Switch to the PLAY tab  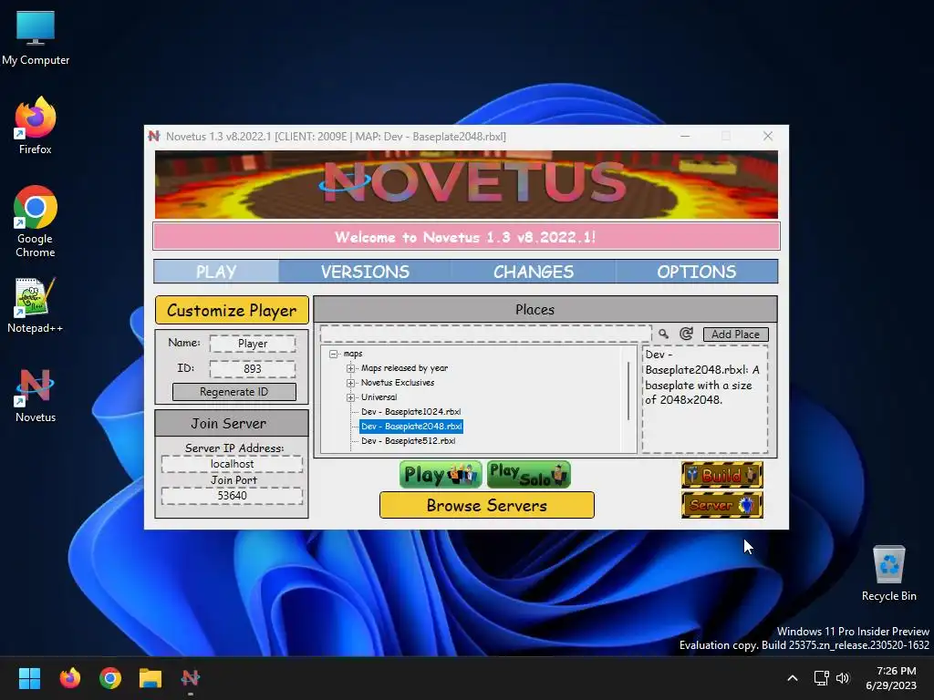pyautogui.click(x=216, y=272)
